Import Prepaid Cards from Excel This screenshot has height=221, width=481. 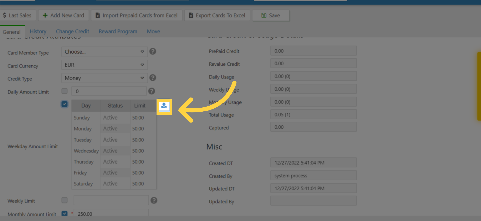(137, 15)
